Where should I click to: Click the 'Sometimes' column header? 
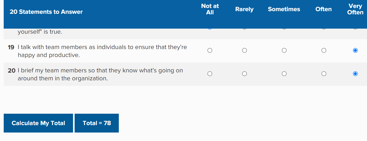(x=284, y=9)
